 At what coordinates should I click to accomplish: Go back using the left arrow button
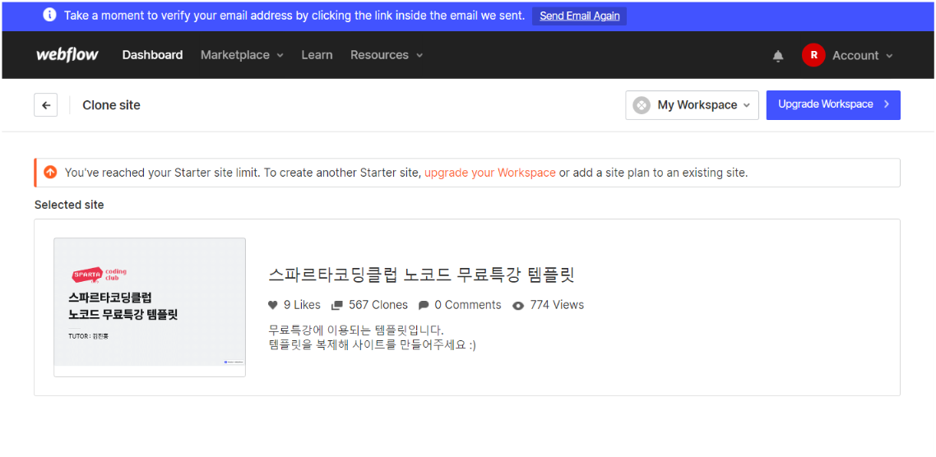pos(46,105)
